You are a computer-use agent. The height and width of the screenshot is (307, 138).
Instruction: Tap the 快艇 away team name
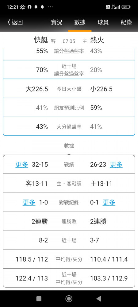[x=41, y=40]
